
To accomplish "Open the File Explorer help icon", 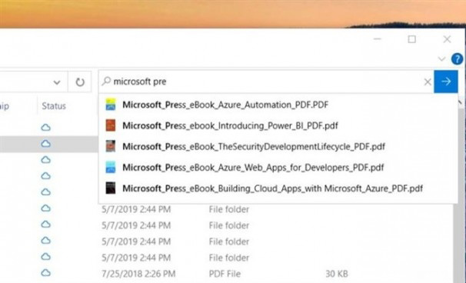I will pyautogui.click(x=457, y=59).
